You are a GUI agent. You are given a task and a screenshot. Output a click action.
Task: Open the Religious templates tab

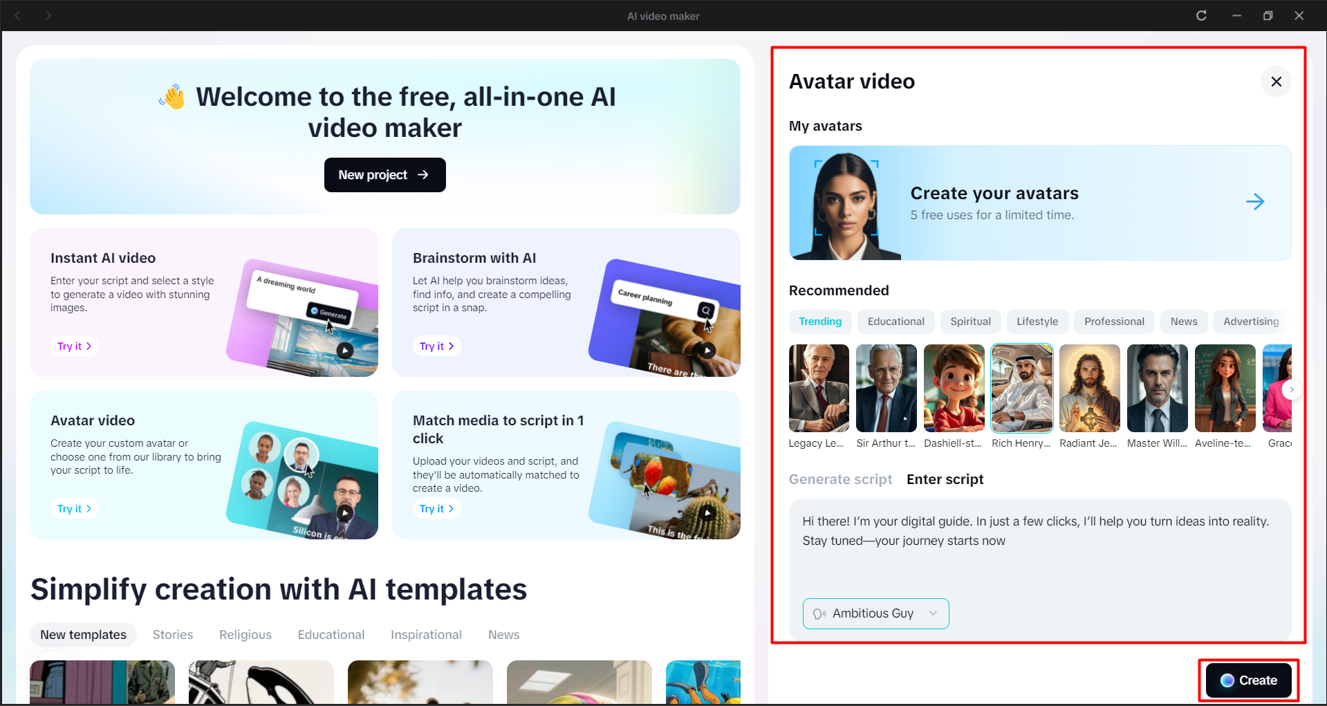click(x=245, y=634)
